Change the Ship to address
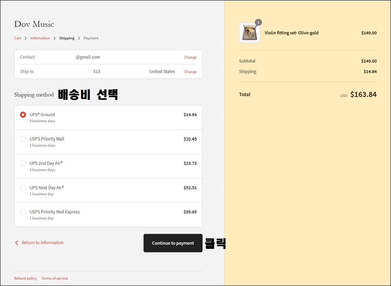Viewport: 391px width, 286px height. pyautogui.click(x=190, y=71)
